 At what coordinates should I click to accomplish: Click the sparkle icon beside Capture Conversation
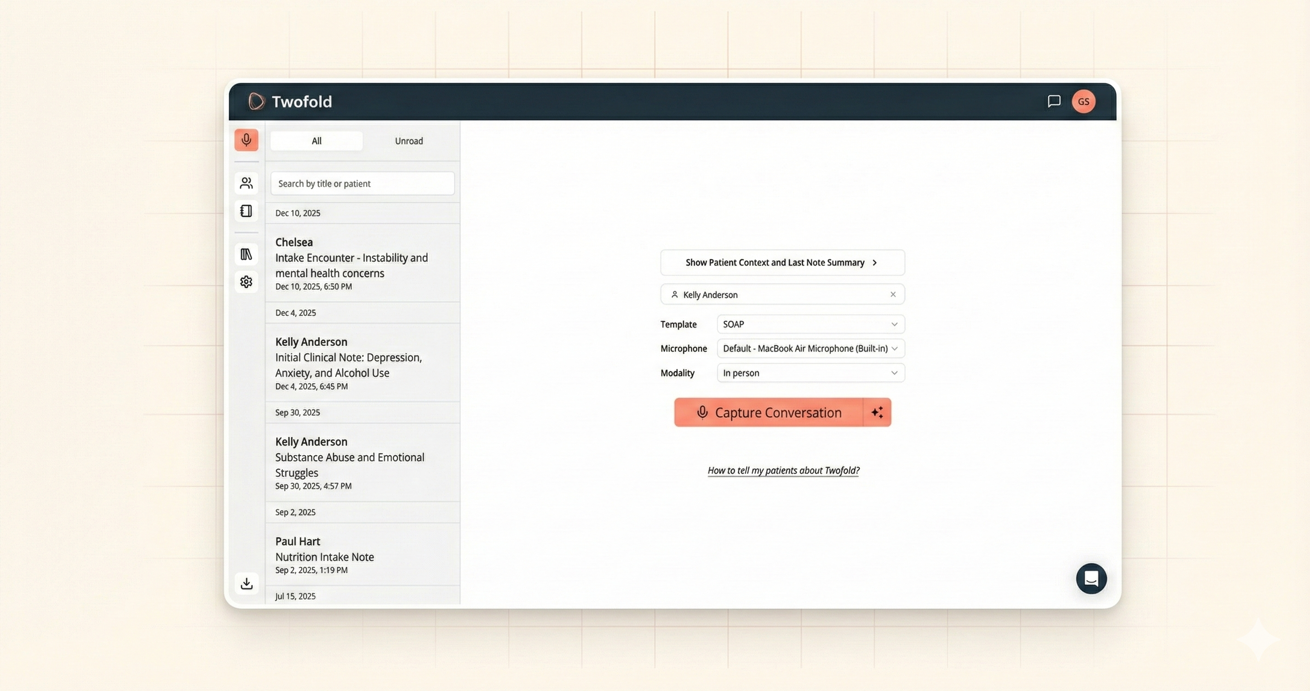click(x=877, y=413)
